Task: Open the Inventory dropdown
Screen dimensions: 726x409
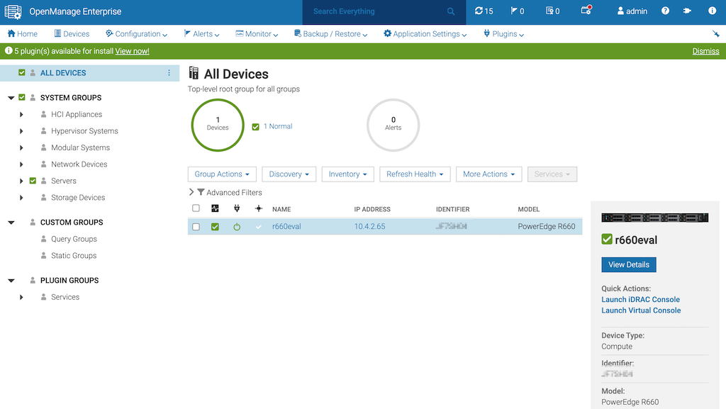Action: tap(347, 174)
